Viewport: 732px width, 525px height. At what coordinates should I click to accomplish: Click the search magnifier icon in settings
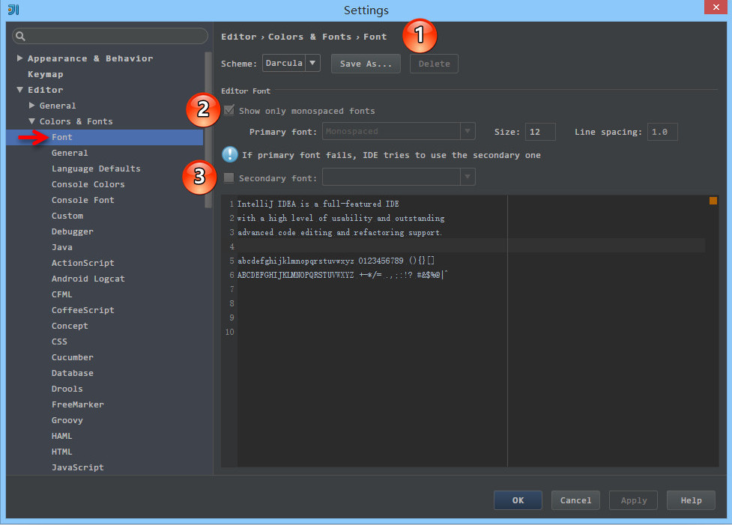(20, 36)
